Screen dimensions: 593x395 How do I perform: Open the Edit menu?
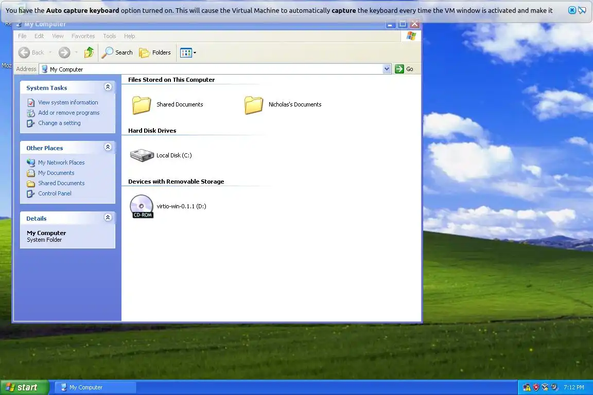click(39, 36)
